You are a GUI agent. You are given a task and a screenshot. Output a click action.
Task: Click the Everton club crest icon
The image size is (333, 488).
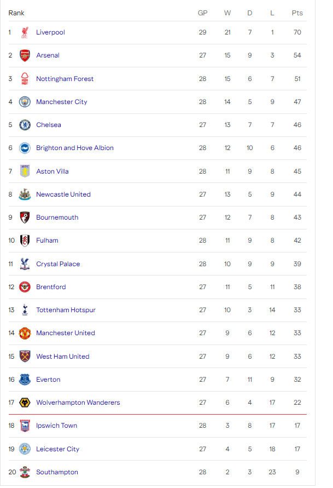[x=25, y=380]
